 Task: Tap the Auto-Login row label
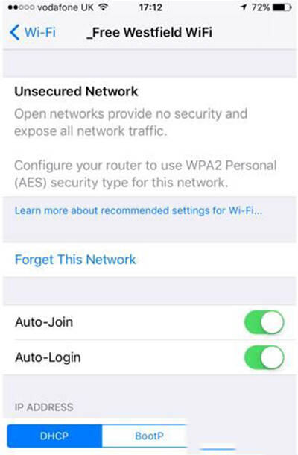click(48, 357)
